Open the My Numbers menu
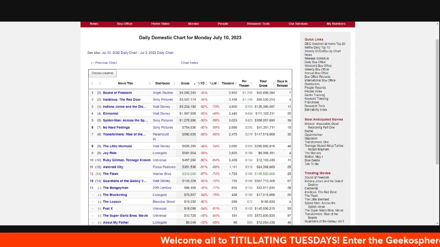 click(336, 24)
